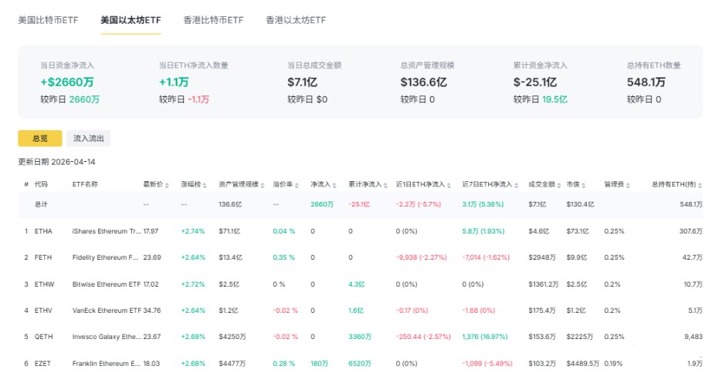
Task: Sort by 涨幅榜 column sort icon
Action: [205, 185]
